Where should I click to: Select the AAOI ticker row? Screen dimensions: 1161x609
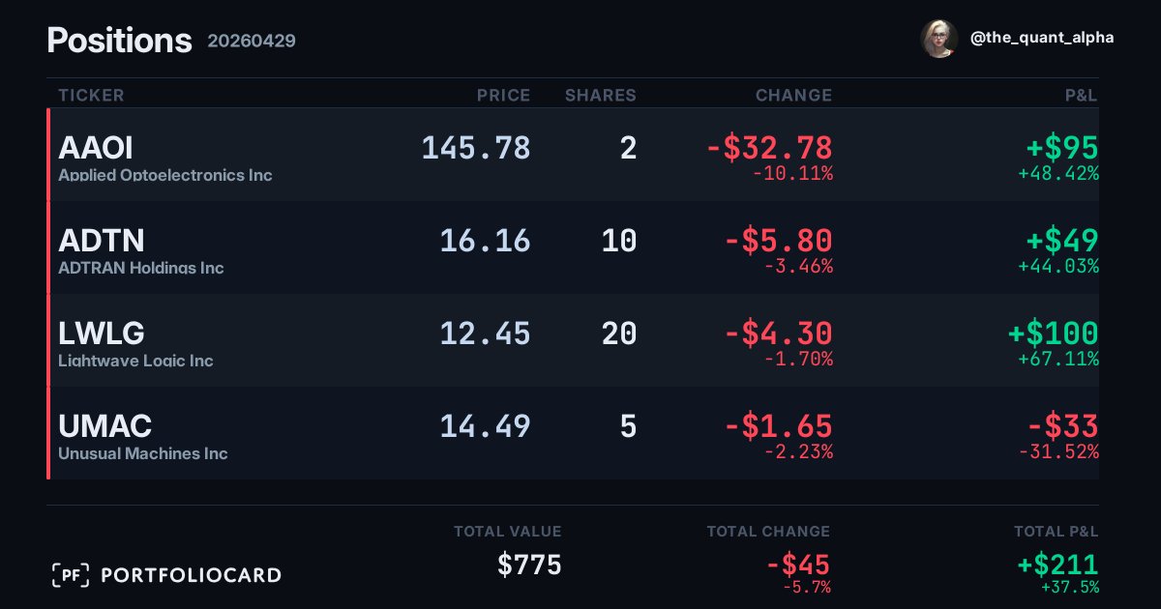tap(573, 155)
